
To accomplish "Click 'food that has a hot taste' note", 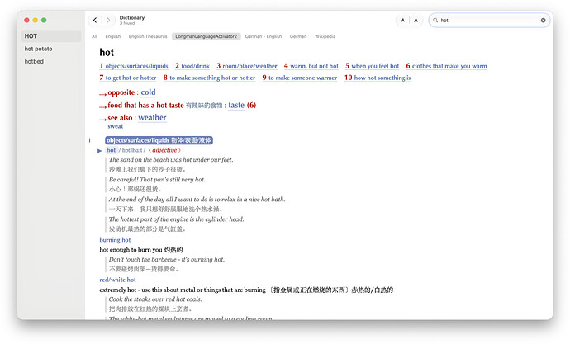I will (x=145, y=106).
